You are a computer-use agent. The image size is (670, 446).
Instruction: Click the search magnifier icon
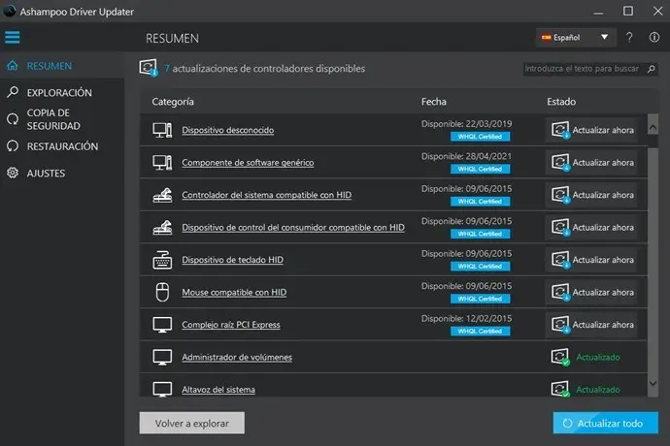(652, 69)
